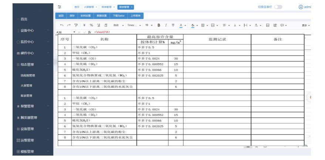325x160 pixels.
Task: Open the font size 10 dropdown
Action: tap(149, 25)
